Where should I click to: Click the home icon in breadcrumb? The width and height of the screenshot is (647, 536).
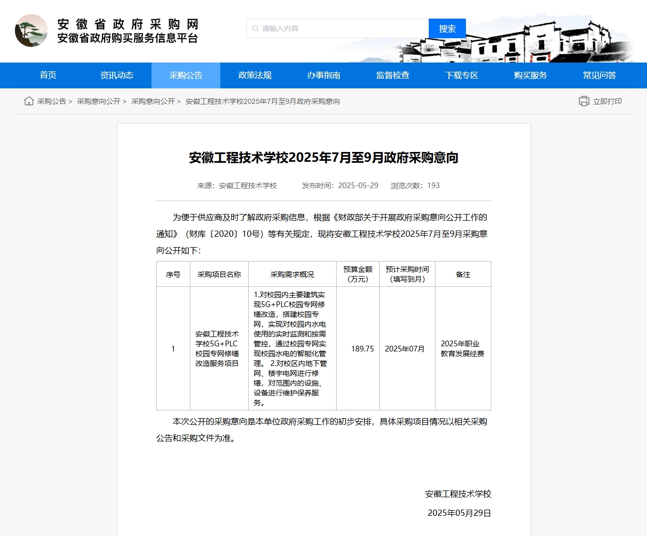click(x=29, y=101)
